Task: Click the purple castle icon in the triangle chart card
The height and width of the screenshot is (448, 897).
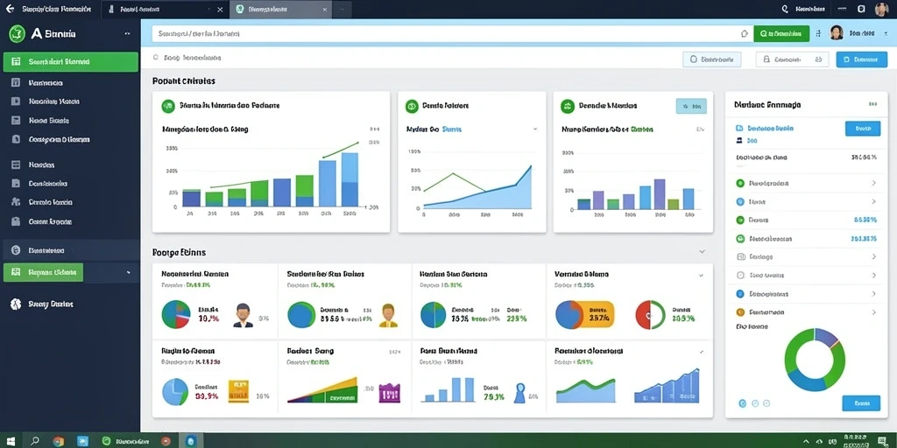Action: tap(389, 393)
